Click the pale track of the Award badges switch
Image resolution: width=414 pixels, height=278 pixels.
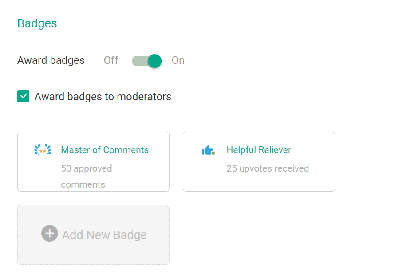tap(138, 61)
